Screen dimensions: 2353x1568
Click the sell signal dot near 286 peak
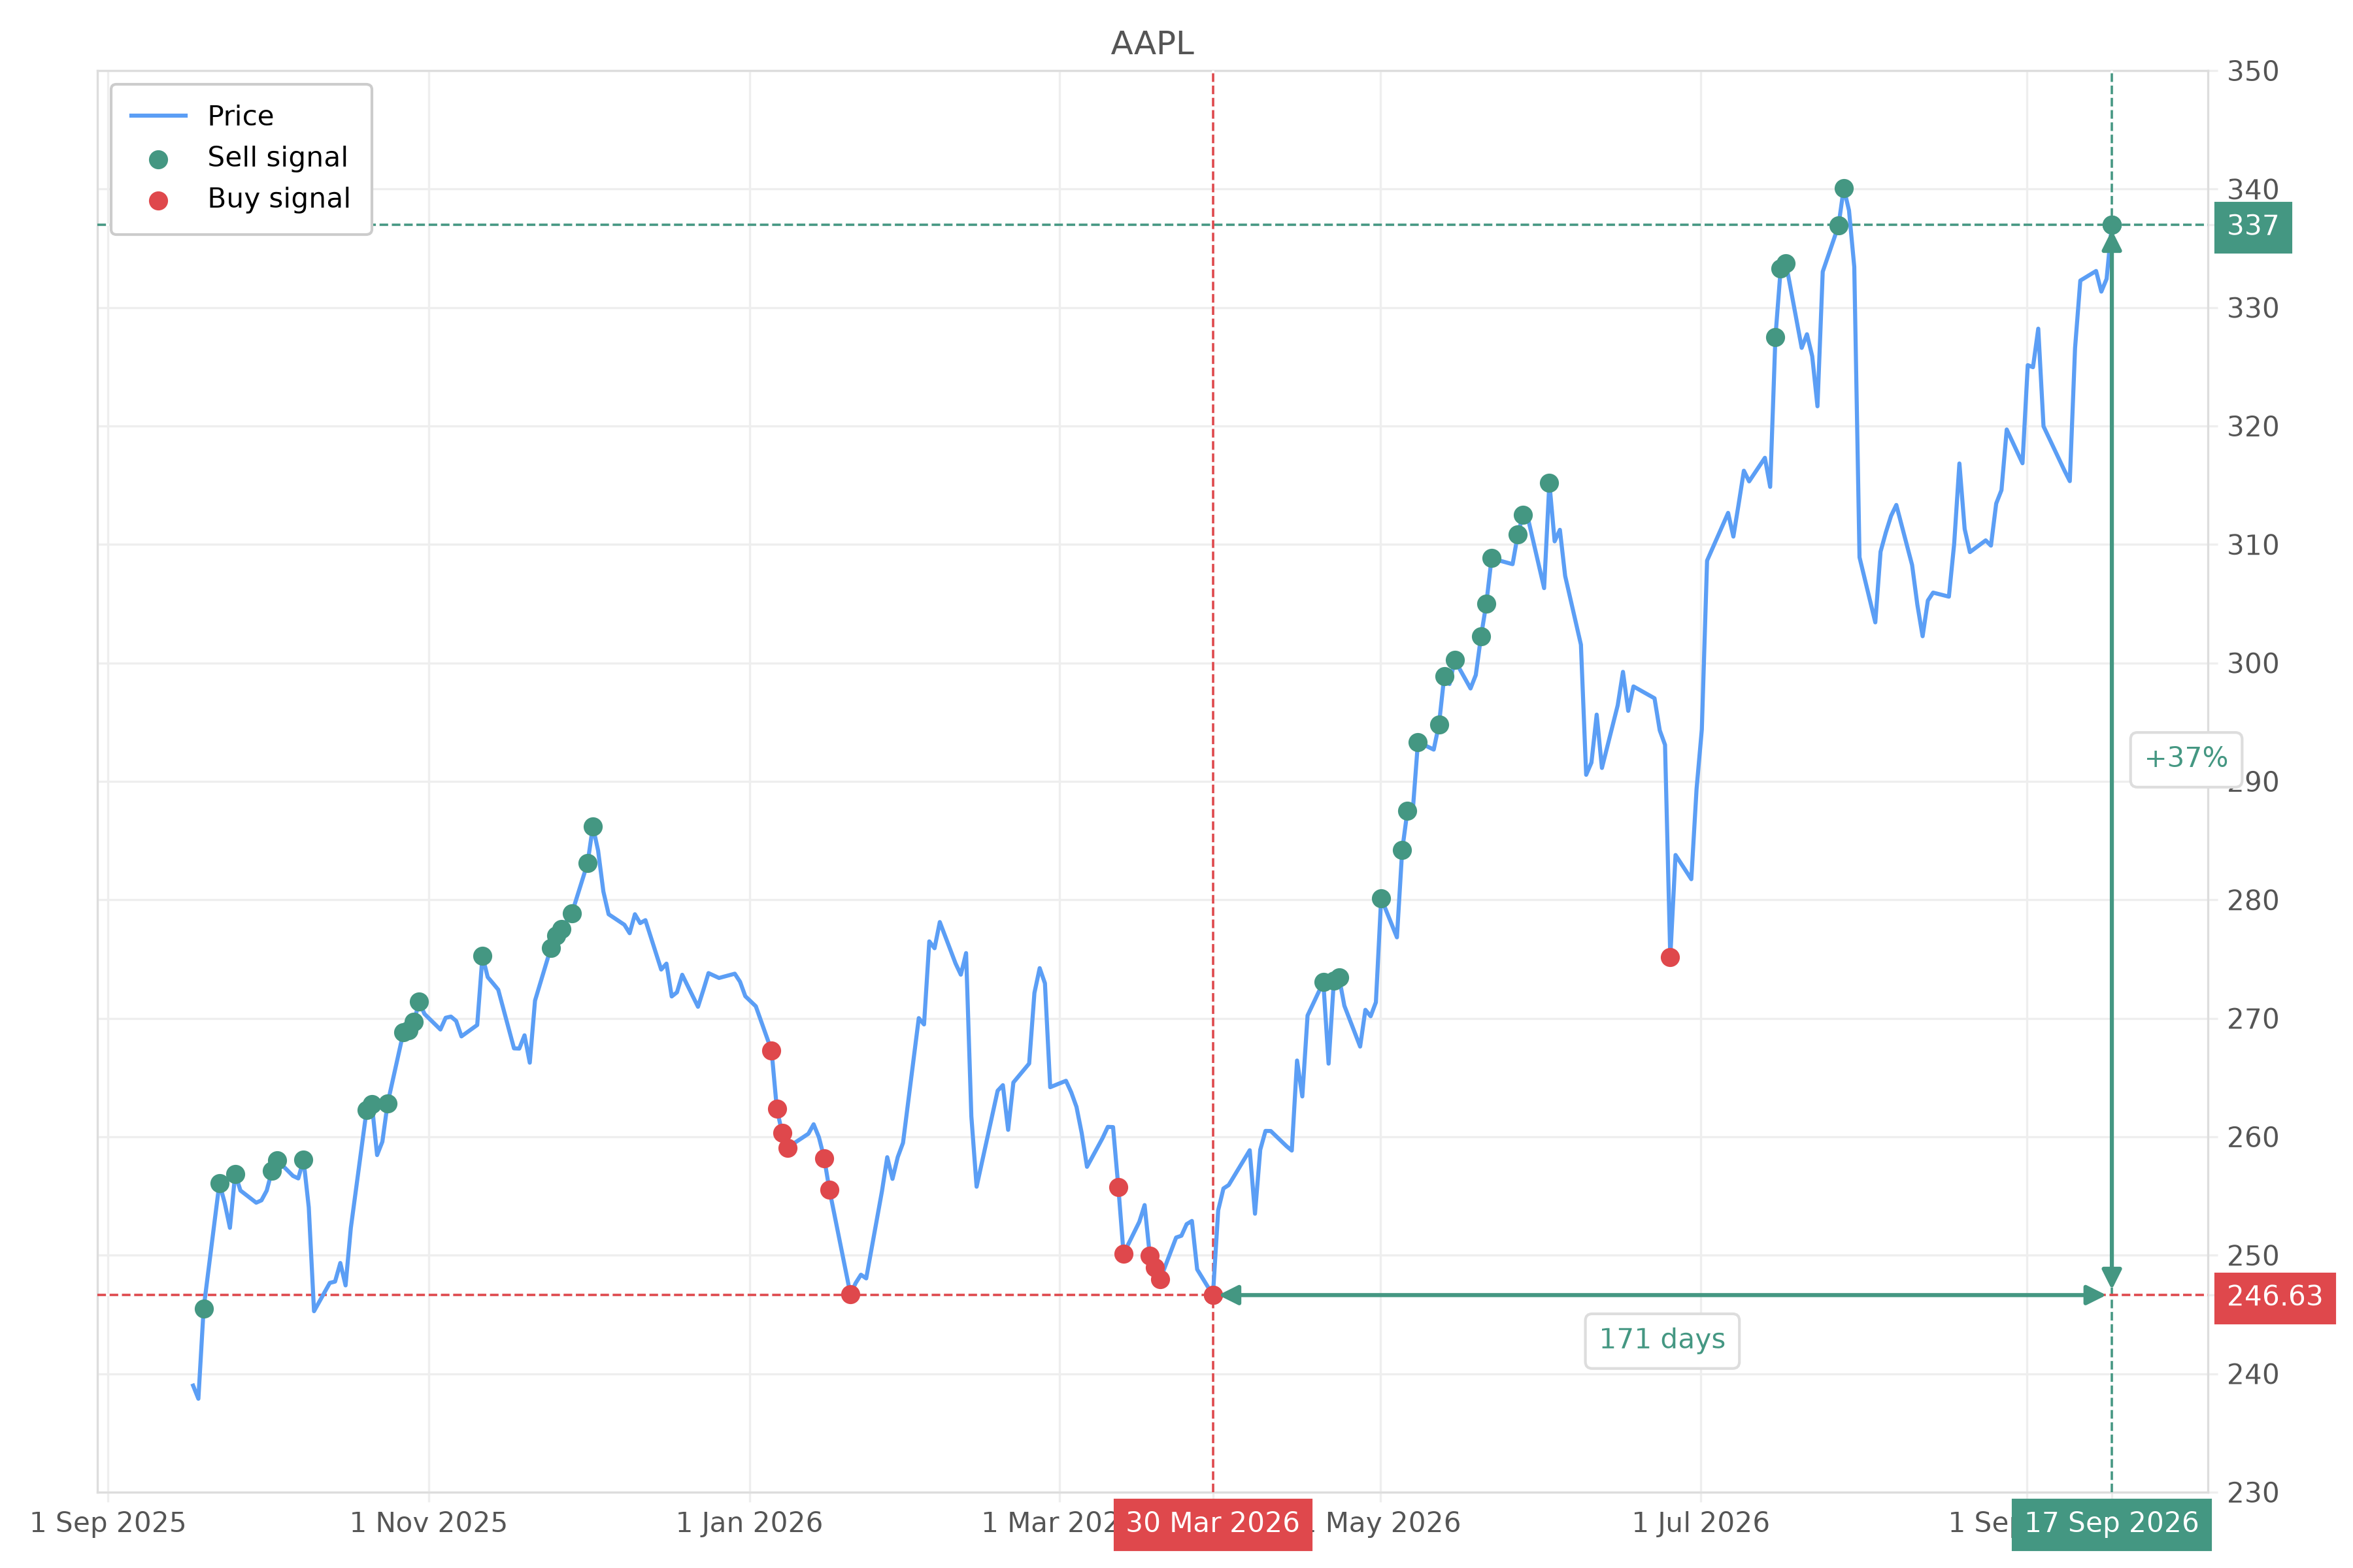click(x=593, y=826)
